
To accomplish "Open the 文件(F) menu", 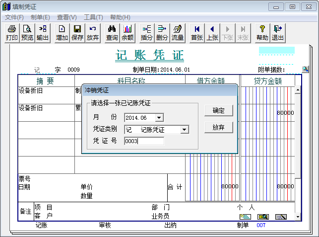I will 14,17.
